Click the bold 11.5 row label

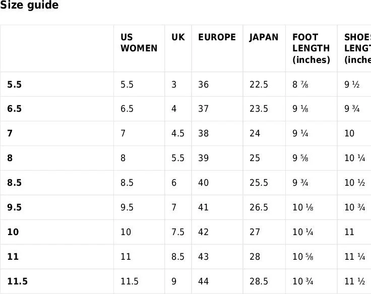(x=17, y=281)
